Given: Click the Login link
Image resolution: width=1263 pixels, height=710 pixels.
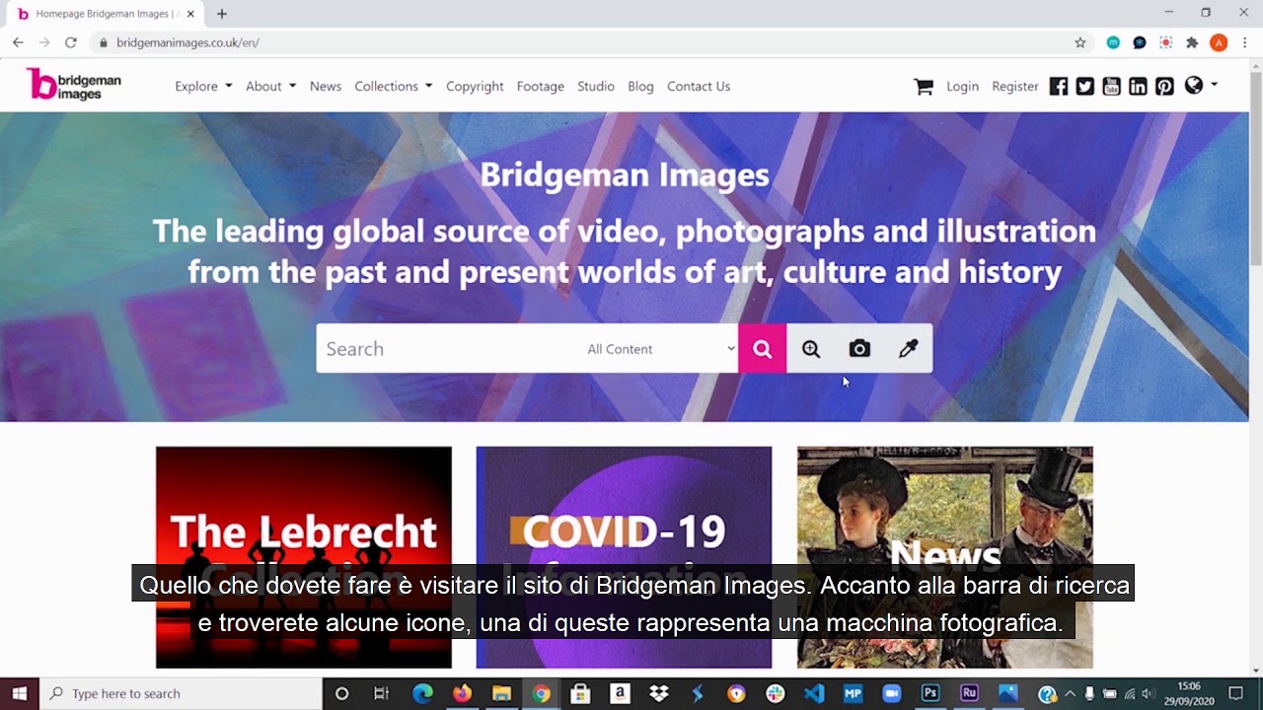Looking at the screenshot, I should pyautogui.click(x=962, y=86).
